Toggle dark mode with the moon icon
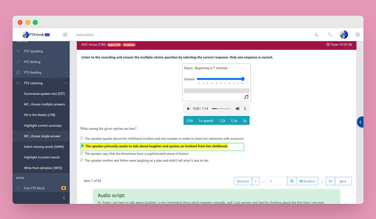The height and width of the screenshot is (219, 376). [x=316, y=35]
